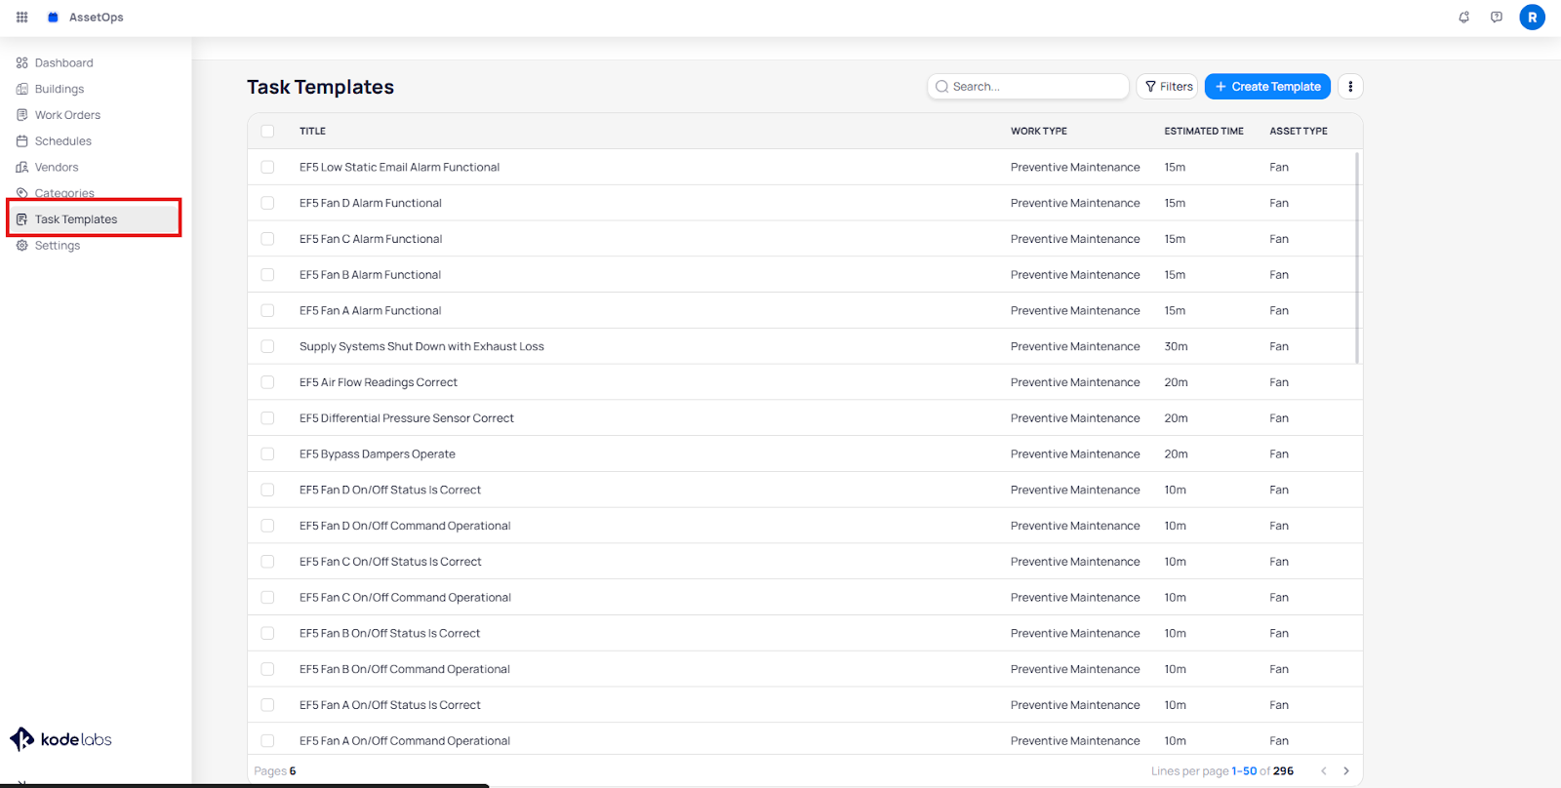Open the feedback chat icon
The image size is (1561, 788).
[1496, 17]
